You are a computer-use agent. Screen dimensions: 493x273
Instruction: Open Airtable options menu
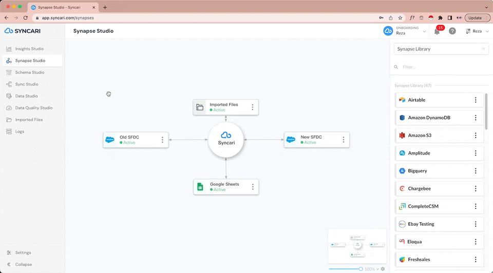click(x=476, y=100)
